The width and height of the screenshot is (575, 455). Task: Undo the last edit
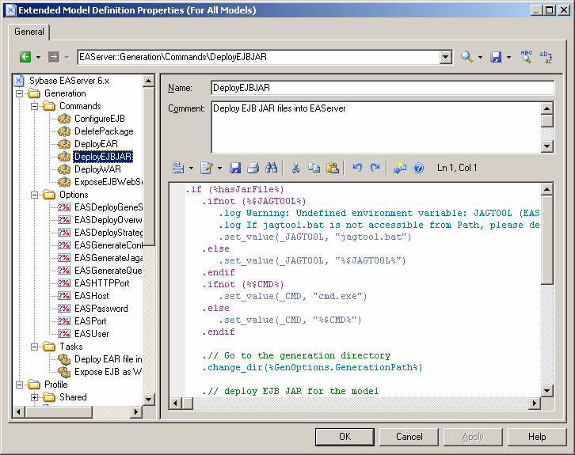pos(357,168)
